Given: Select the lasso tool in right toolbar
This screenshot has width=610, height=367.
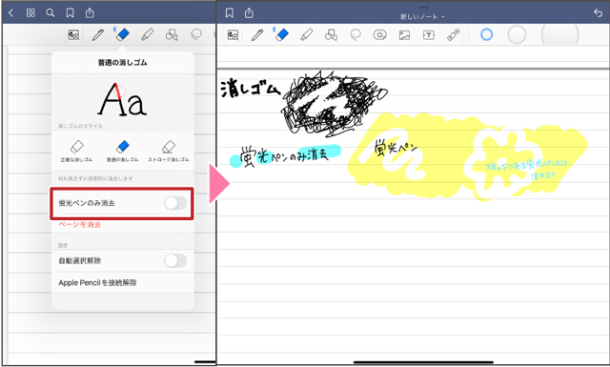Looking at the screenshot, I should click(356, 35).
